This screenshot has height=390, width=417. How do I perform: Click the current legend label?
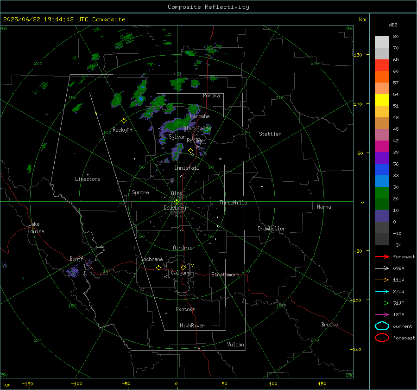(x=403, y=326)
